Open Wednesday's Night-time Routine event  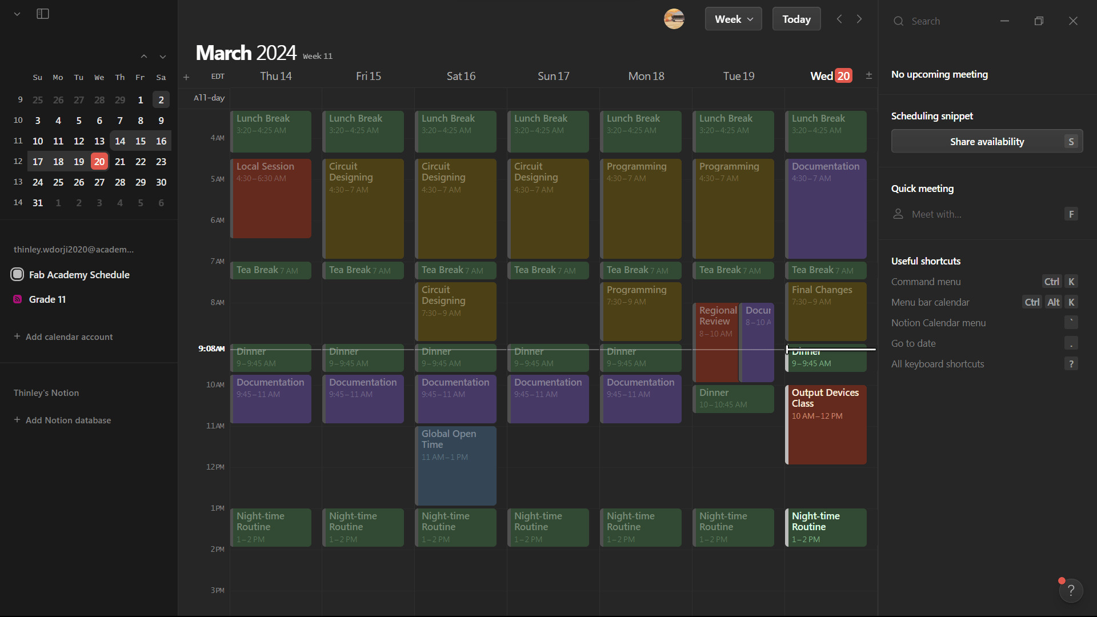coord(826,527)
